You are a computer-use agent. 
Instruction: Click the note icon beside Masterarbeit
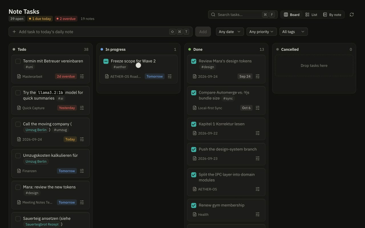(19, 76)
